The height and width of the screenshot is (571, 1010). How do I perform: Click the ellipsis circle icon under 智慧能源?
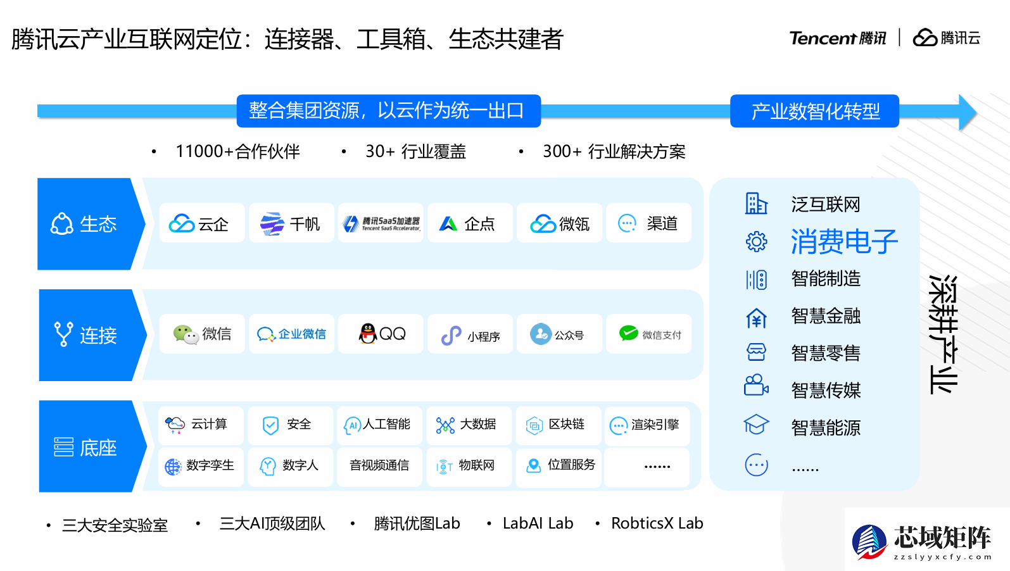tap(756, 465)
